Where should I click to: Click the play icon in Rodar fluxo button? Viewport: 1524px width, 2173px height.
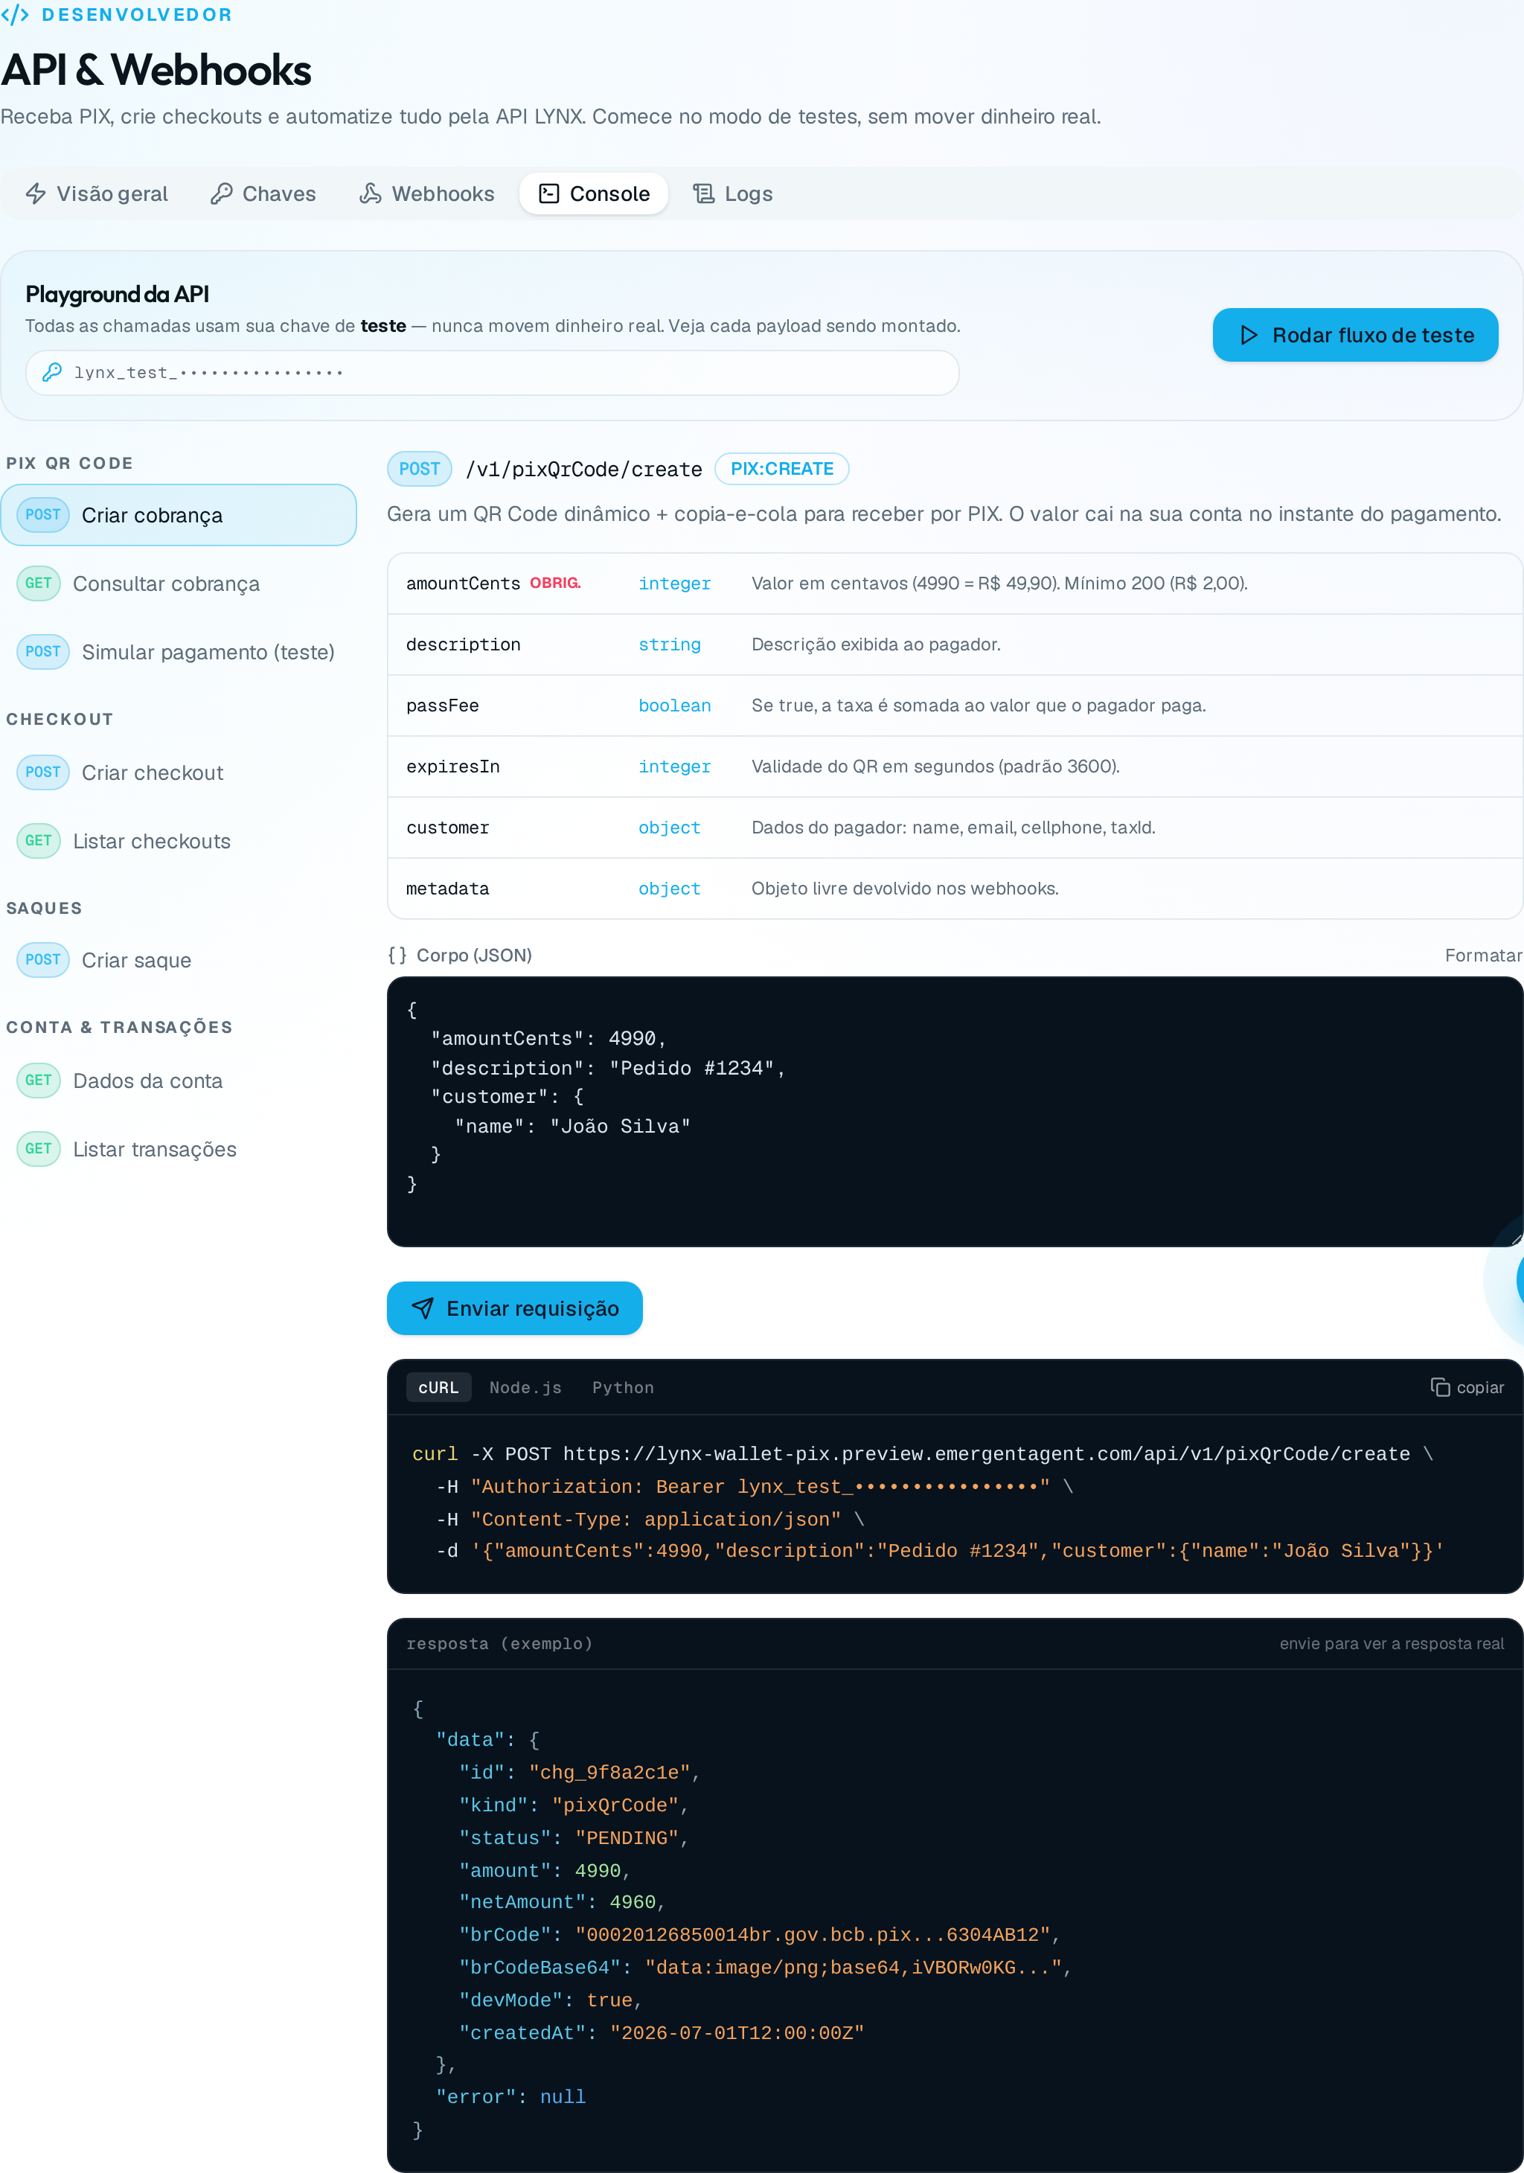(1249, 335)
